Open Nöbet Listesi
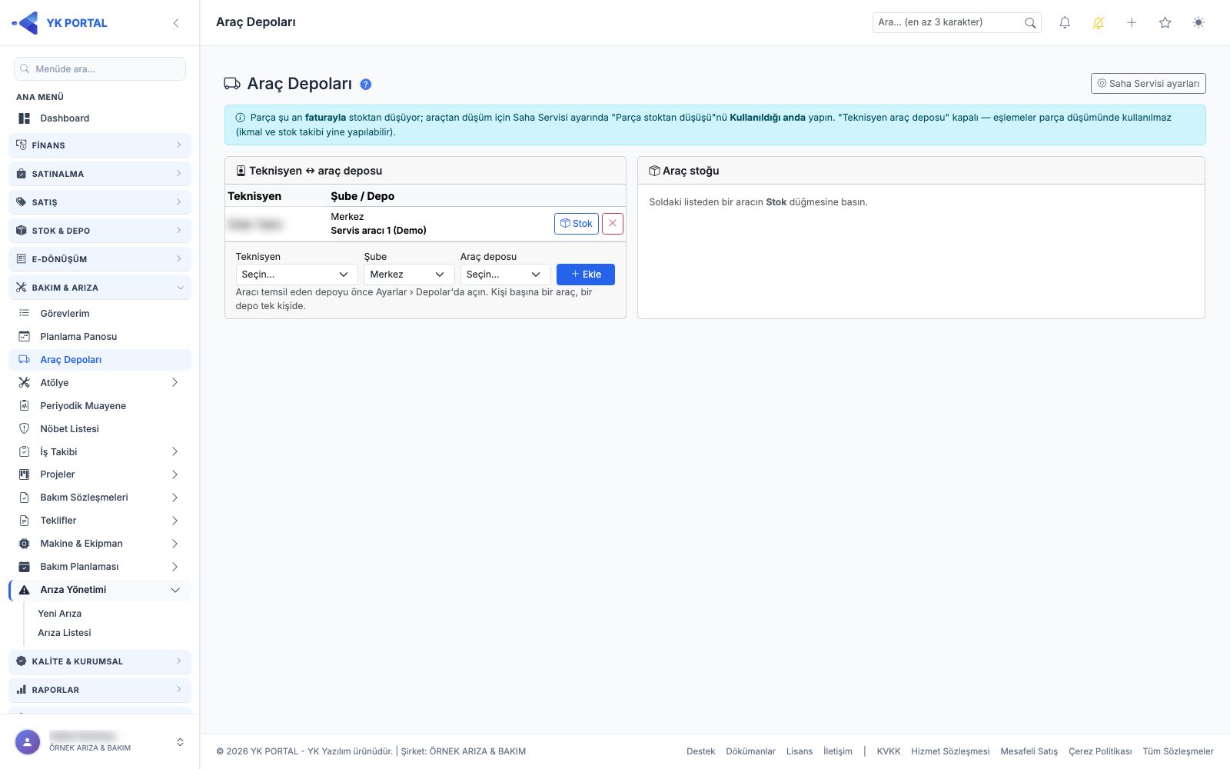The image size is (1230, 769). point(100,429)
